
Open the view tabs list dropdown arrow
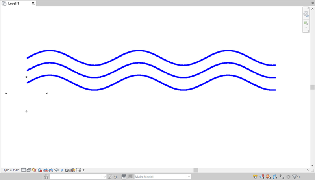pyautogui.click(x=313, y=4)
